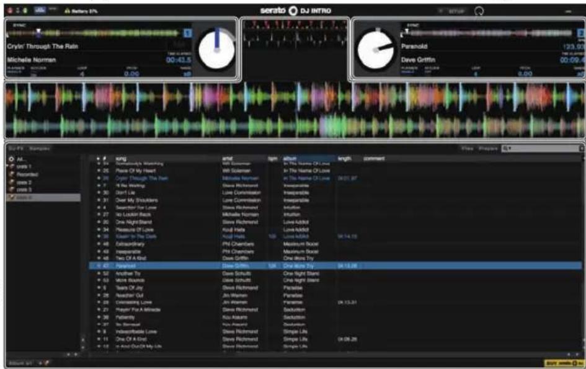
Task: Toggle SYNC on the left deck
Action: point(19,25)
